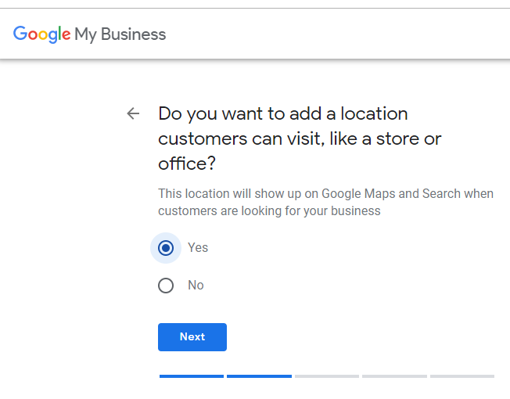This screenshot has width=510, height=399.
Task: Click the word "office?" in the heading
Action: (x=187, y=164)
